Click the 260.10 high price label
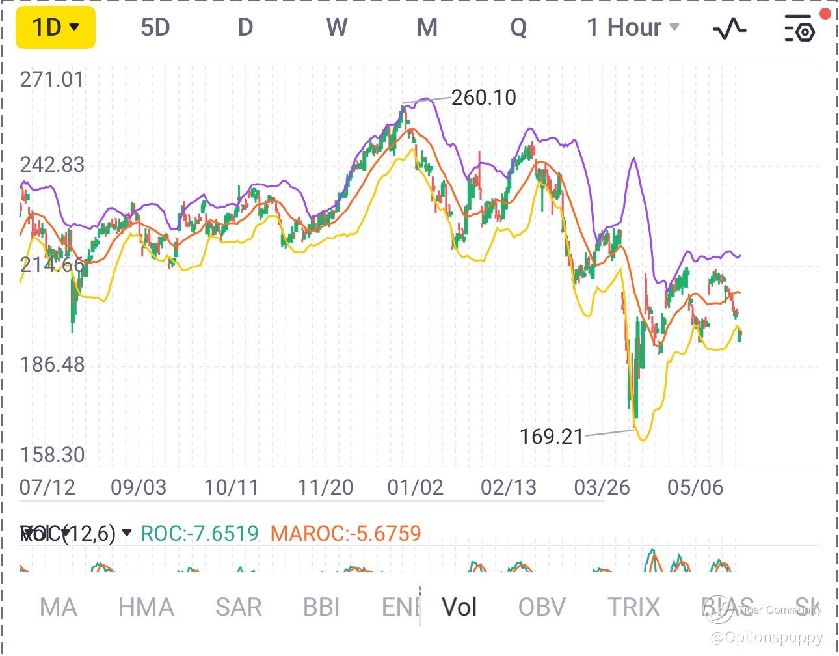This screenshot has height=656, width=839. coord(483,98)
